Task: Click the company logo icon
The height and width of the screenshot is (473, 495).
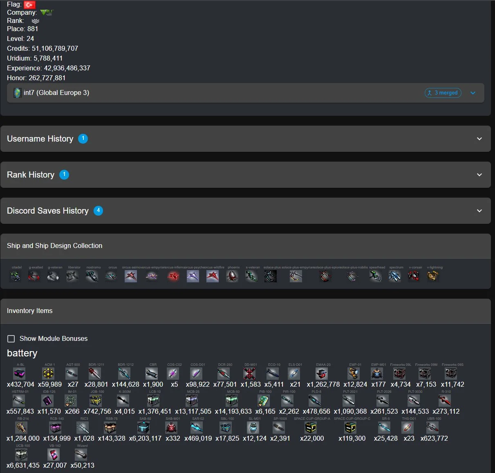Action: [47, 13]
